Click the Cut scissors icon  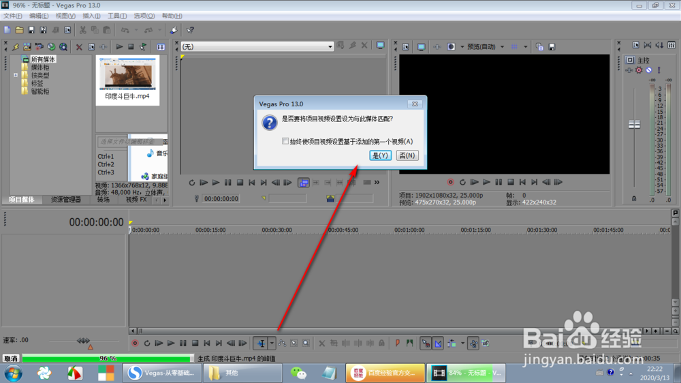tap(82, 30)
